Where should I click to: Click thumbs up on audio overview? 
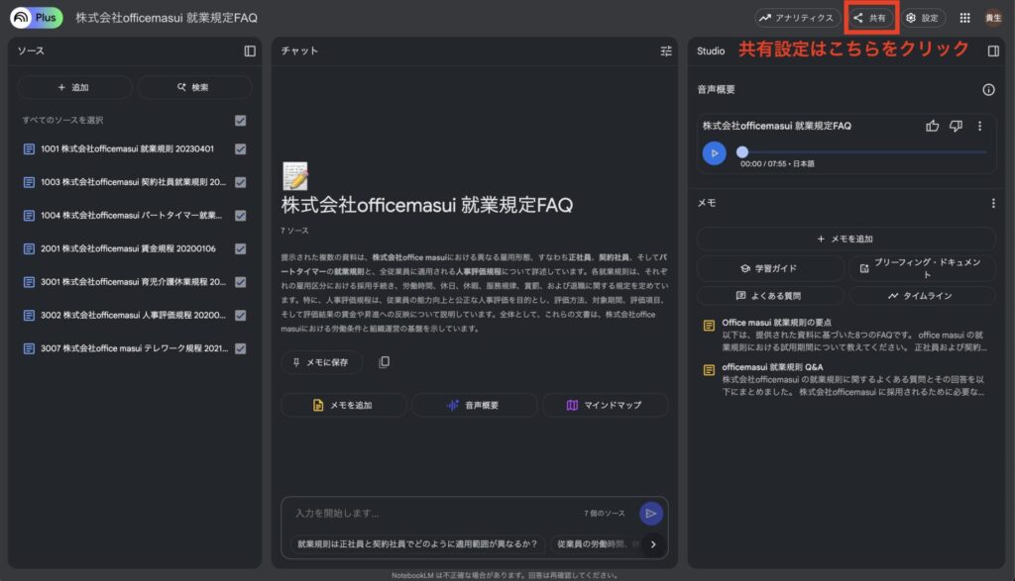pyautogui.click(x=932, y=126)
